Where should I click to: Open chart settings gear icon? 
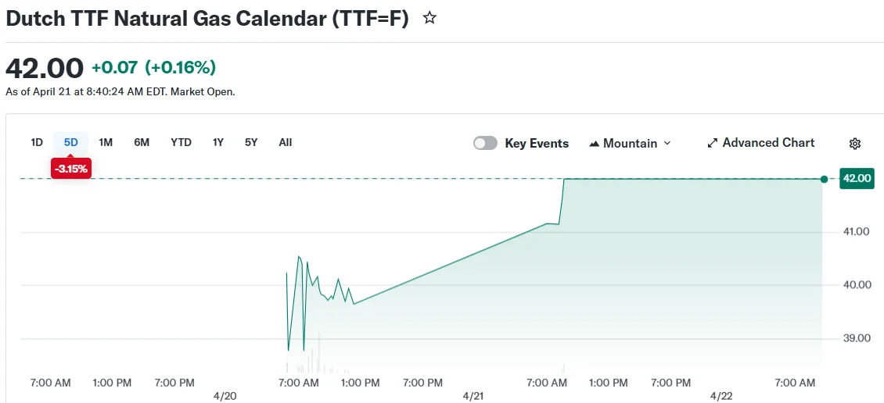855,144
